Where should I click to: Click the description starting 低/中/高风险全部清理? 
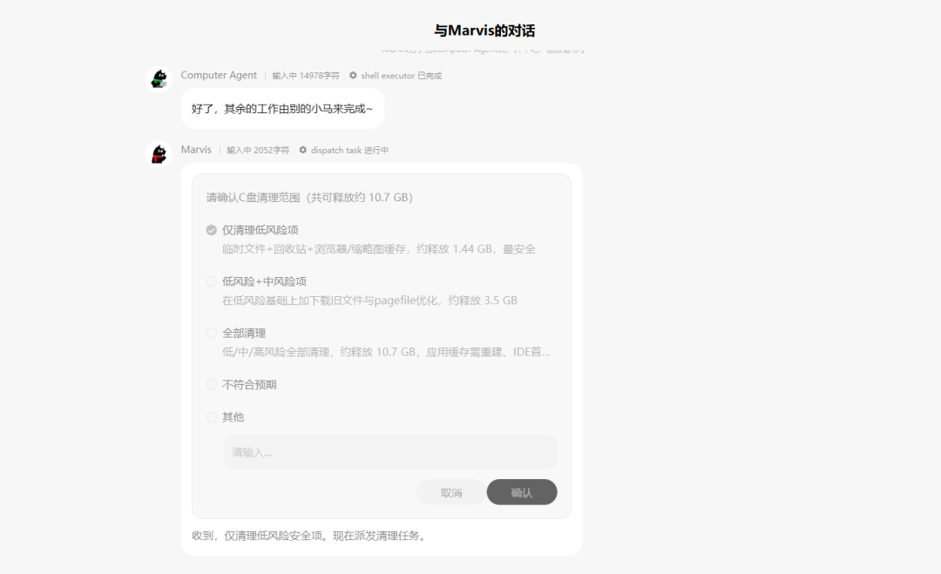[386, 353]
